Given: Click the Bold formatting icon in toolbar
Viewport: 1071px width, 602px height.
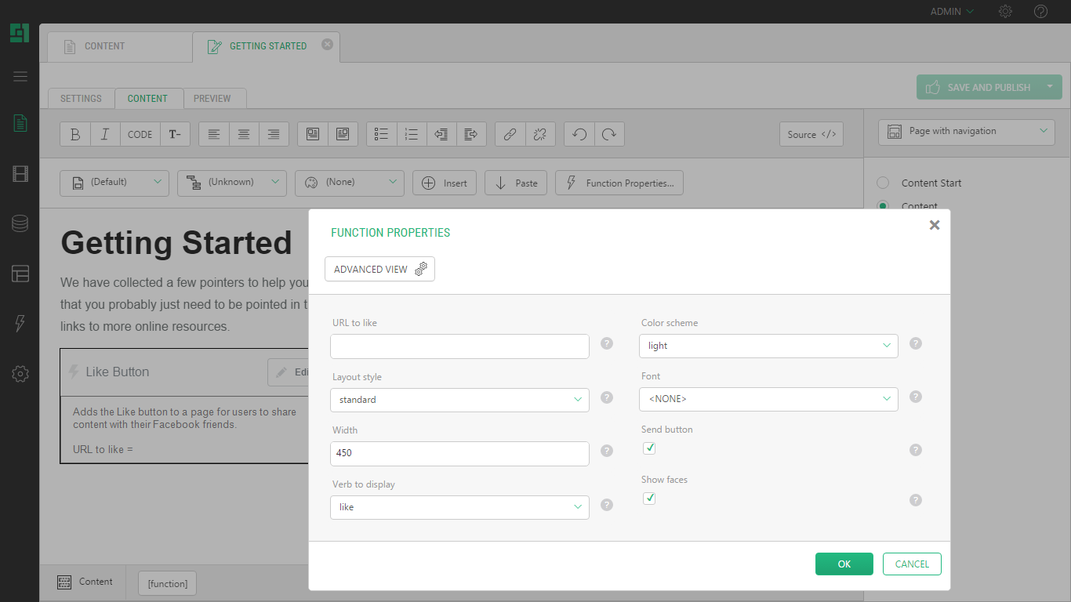Looking at the screenshot, I should (75, 134).
